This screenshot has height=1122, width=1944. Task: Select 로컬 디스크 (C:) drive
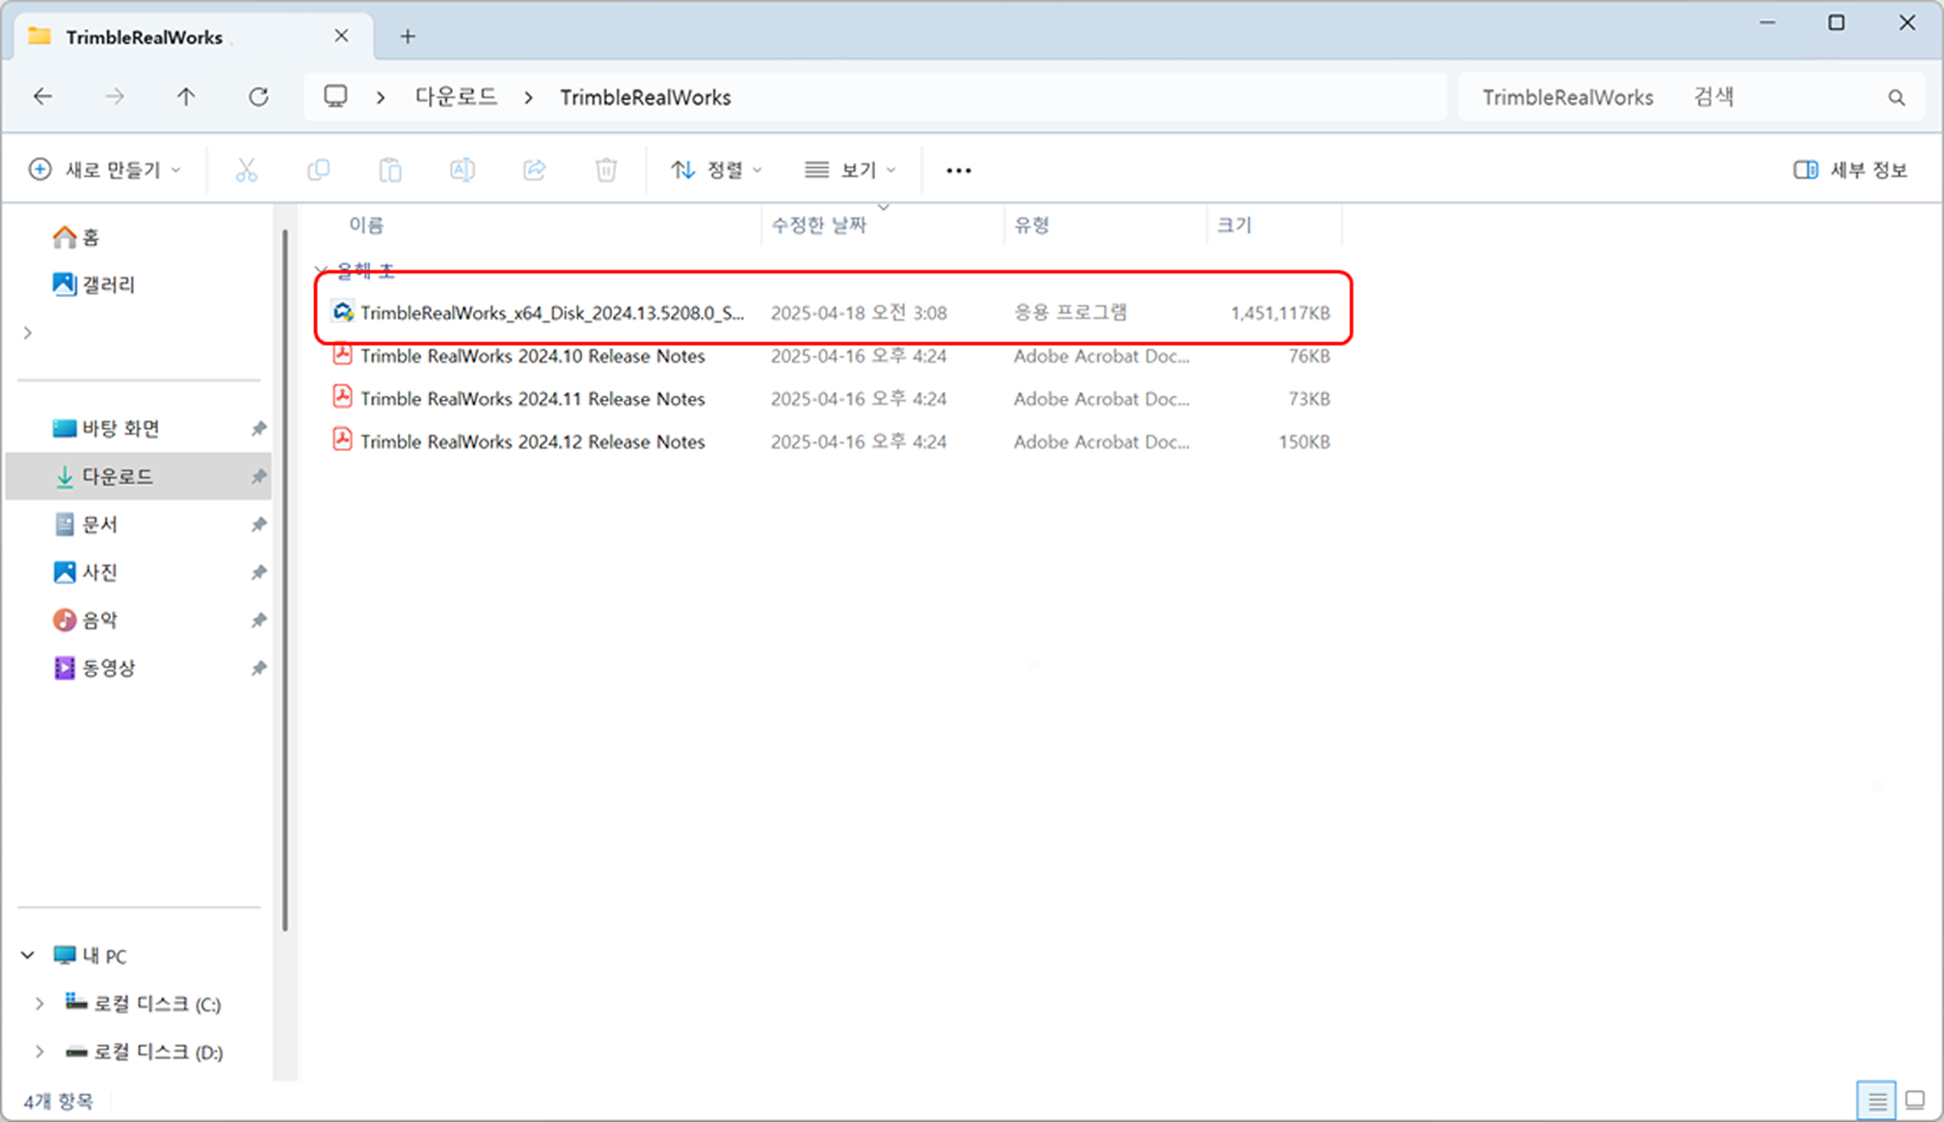(144, 1003)
